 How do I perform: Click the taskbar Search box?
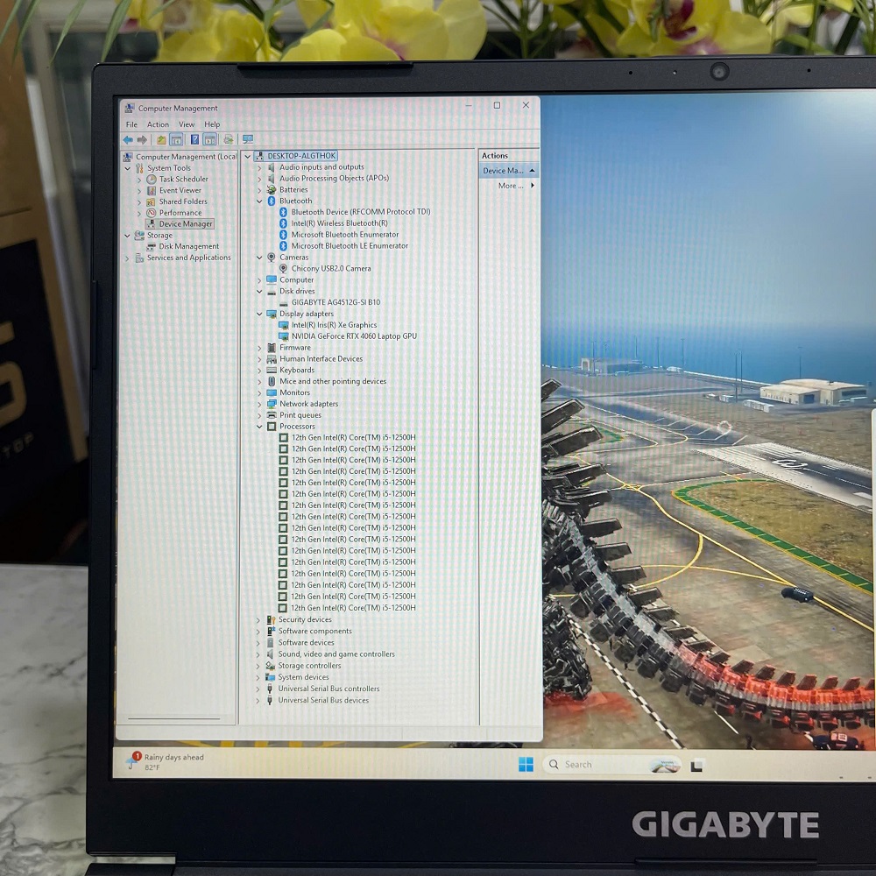tap(604, 765)
